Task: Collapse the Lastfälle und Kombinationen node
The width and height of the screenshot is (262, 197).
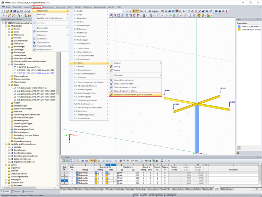Action: coord(6,144)
